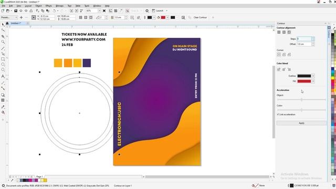The height and width of the screenshot is (189, 336).
Task: Select the Transparency tool
Action: (x=3, y=100)
